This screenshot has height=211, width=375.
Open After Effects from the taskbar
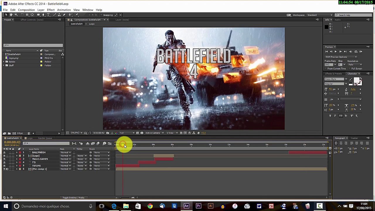(x=186, y=206)
